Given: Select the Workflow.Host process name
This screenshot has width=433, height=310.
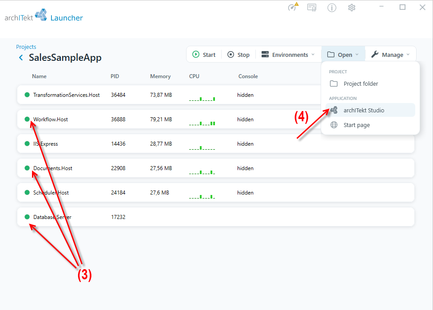Looking at the screenshot, I should (x=51, y=119).
